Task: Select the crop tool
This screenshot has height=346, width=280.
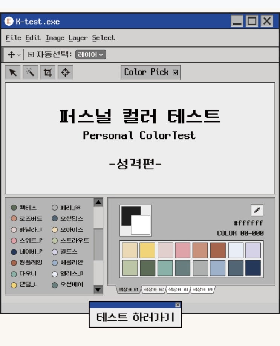Action: [x=48, y=72]
